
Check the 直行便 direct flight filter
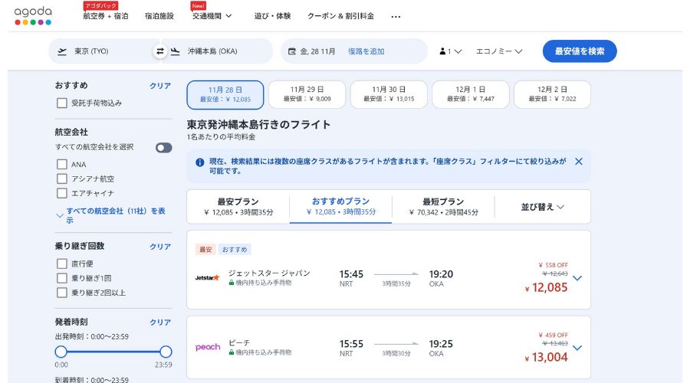62,264
